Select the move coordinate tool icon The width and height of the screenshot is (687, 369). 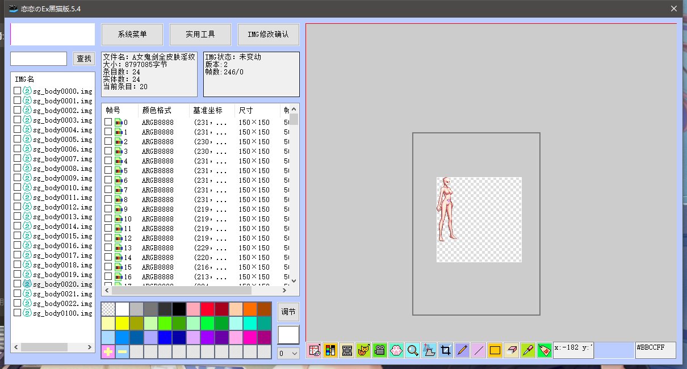coord(429,350)
